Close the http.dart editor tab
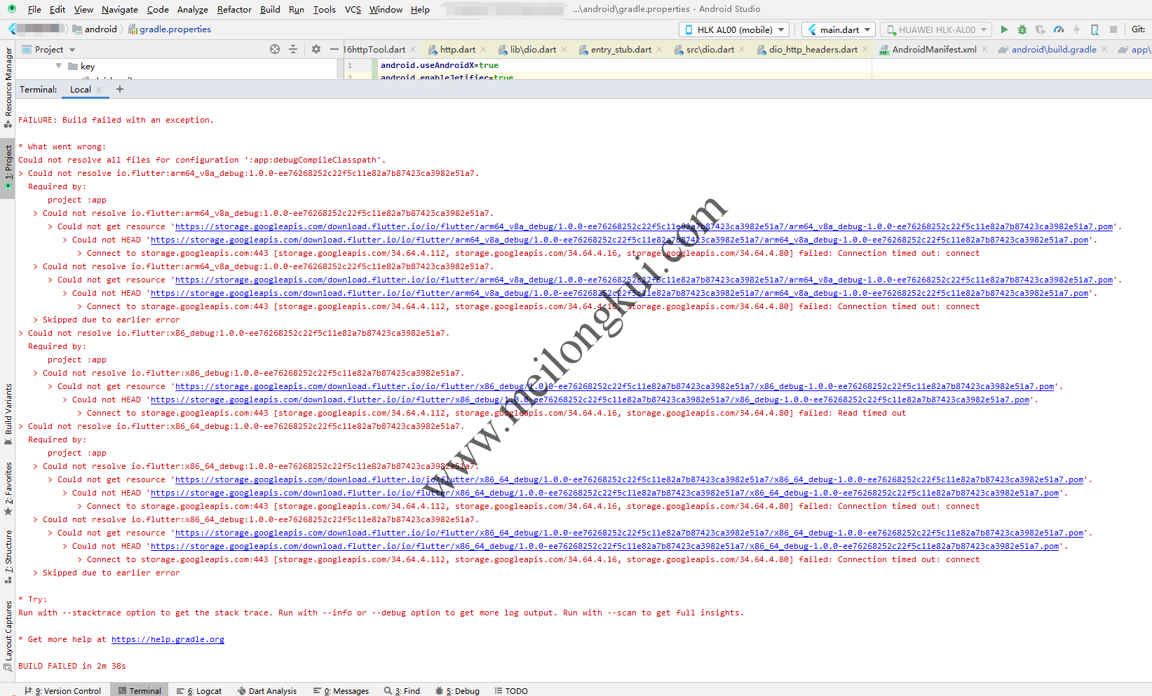 [x=482, y=49]
